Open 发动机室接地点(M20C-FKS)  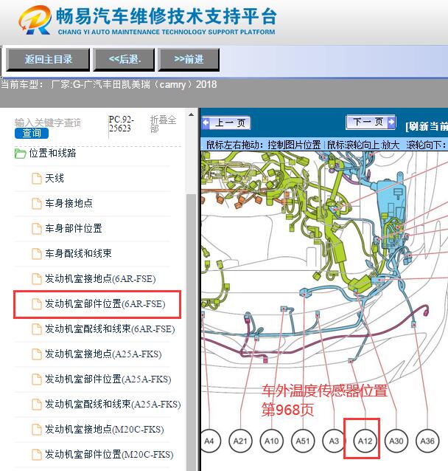point(105,430)
